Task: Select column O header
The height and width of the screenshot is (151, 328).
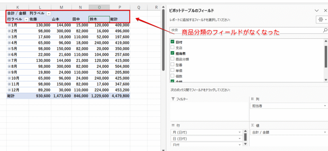Action: (99, 7)
